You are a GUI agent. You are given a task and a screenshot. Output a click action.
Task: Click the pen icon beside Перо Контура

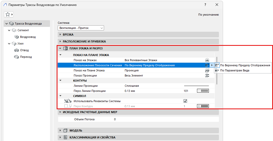(x=70, y=106)
